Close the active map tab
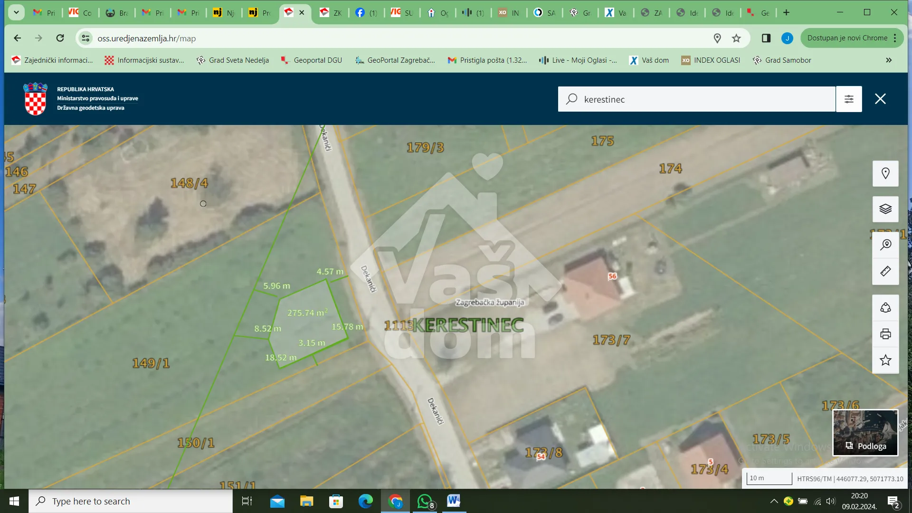This screenshot has height=513, width=912. point(302,13)
